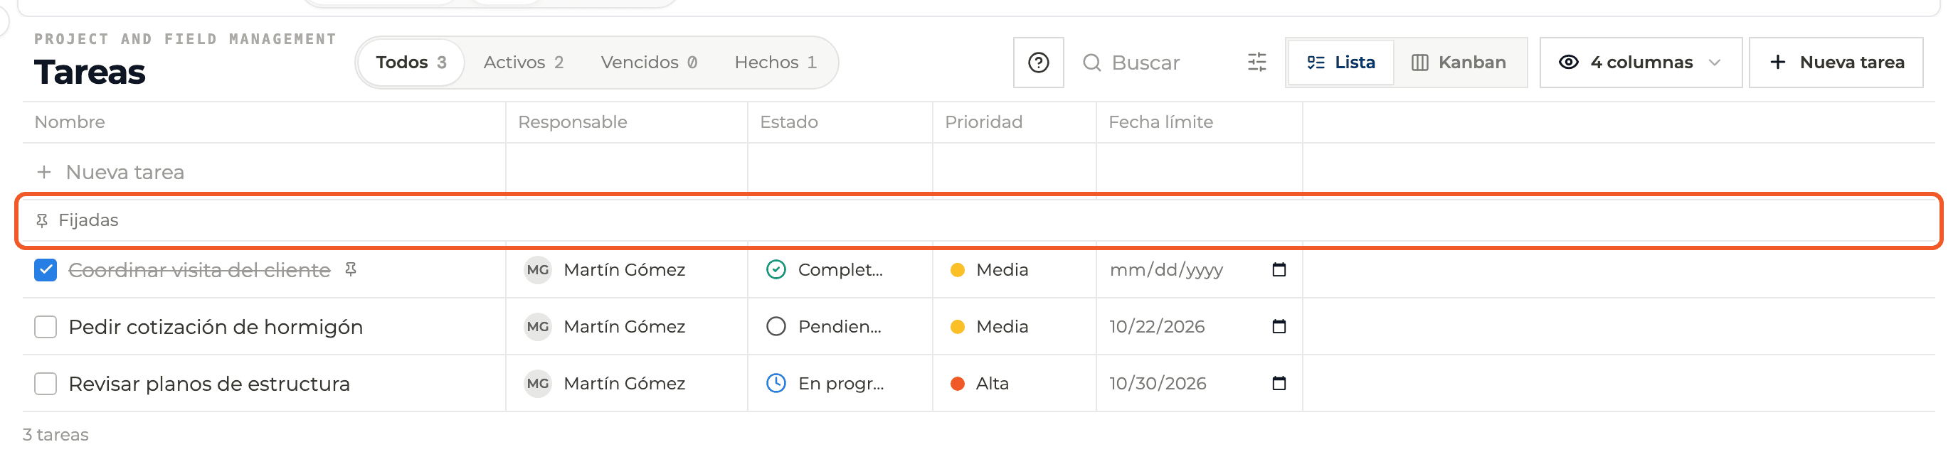Click the 3 tareas footer count

[55, 435]
